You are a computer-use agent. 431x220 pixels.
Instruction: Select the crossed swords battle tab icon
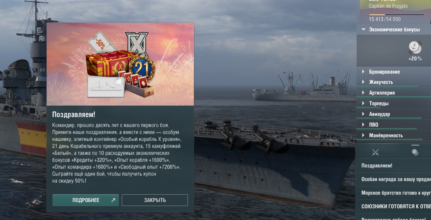point(375,152)
